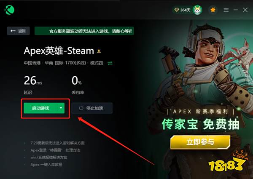Click the yellow download icon beside Apex英雄-Steam
The height and width of the screenshot is (179, 253).
coord(99,51)
